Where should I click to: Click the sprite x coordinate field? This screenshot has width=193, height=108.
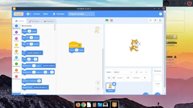pos(136,72)
